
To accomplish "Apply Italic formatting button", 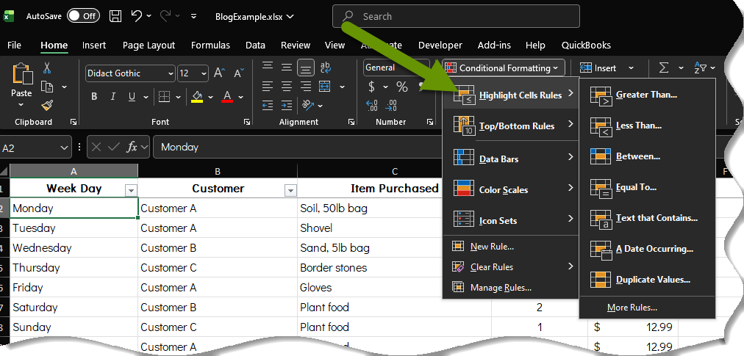I will coord(113,97).
